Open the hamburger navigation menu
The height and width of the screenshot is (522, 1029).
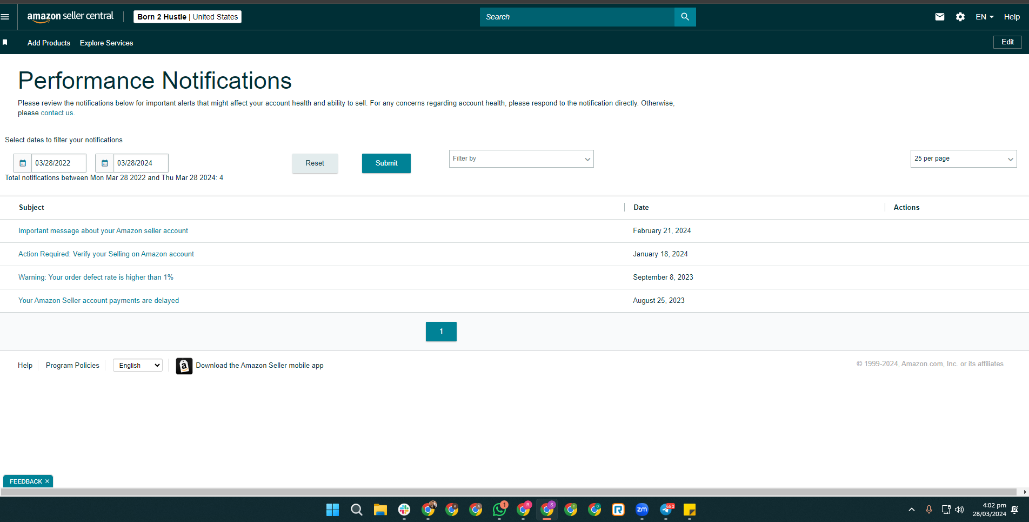(5, 17)
